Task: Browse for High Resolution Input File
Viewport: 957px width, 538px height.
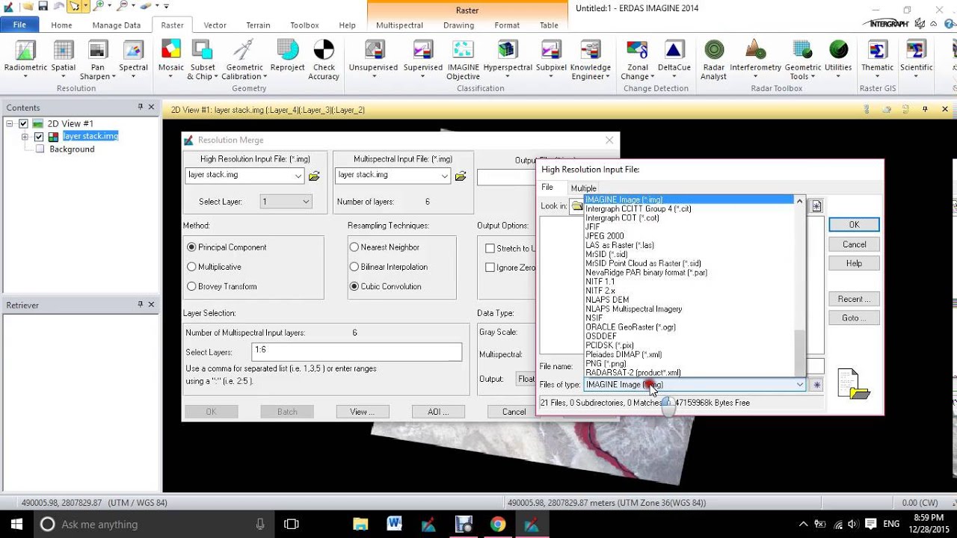Action: 314,176
